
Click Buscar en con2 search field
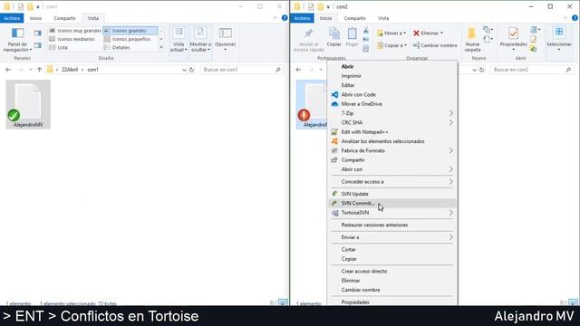(x=532, y=70)
